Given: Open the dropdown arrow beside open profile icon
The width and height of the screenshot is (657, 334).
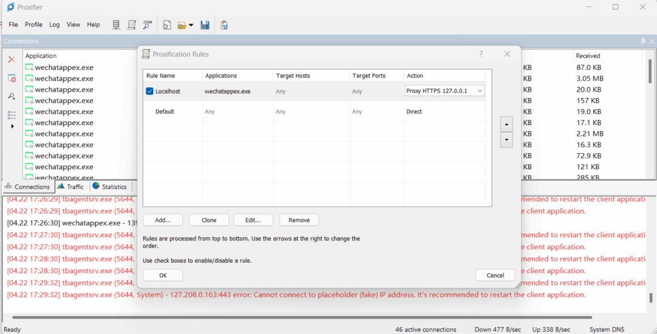Looking at the screenshot, I should click(x=191, y=26).
